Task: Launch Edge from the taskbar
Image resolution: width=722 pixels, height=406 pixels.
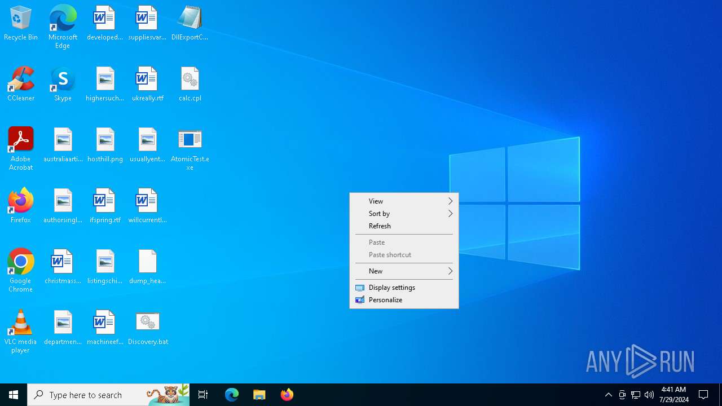Action: tap(232, 395)
